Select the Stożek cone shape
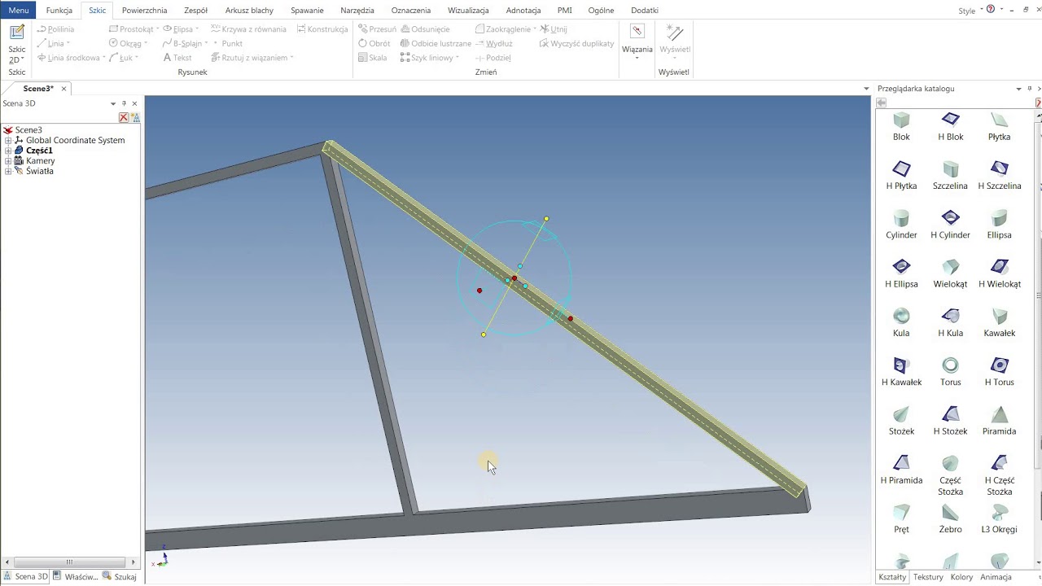The width and height of the screenshot is (1042, 586). [x=901, y=421]
